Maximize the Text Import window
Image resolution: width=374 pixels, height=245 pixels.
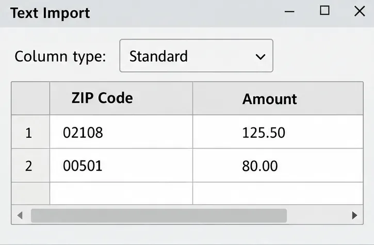(x=324, y=11)
